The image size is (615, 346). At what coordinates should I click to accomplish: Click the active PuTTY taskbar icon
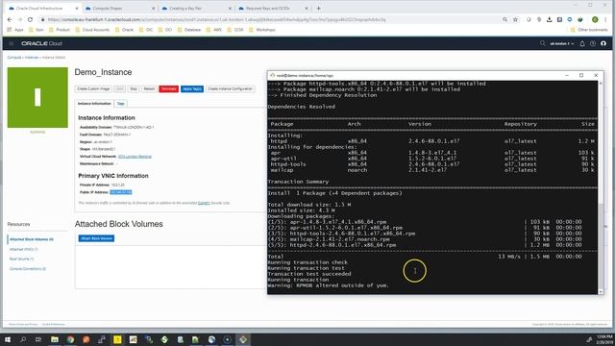243,339
